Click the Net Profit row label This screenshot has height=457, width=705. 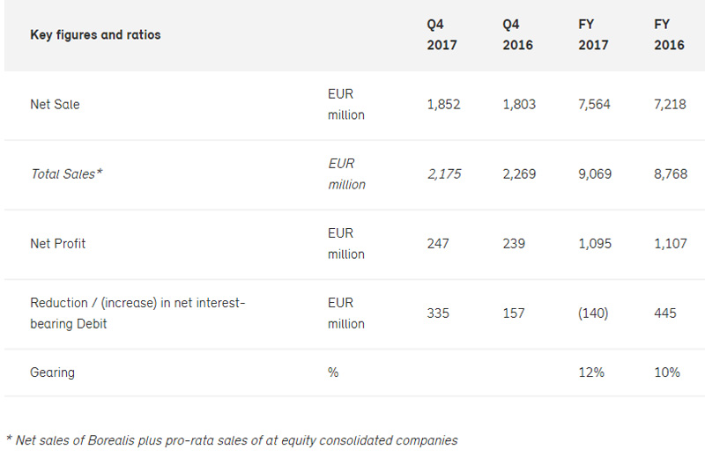tap(57, 244)
